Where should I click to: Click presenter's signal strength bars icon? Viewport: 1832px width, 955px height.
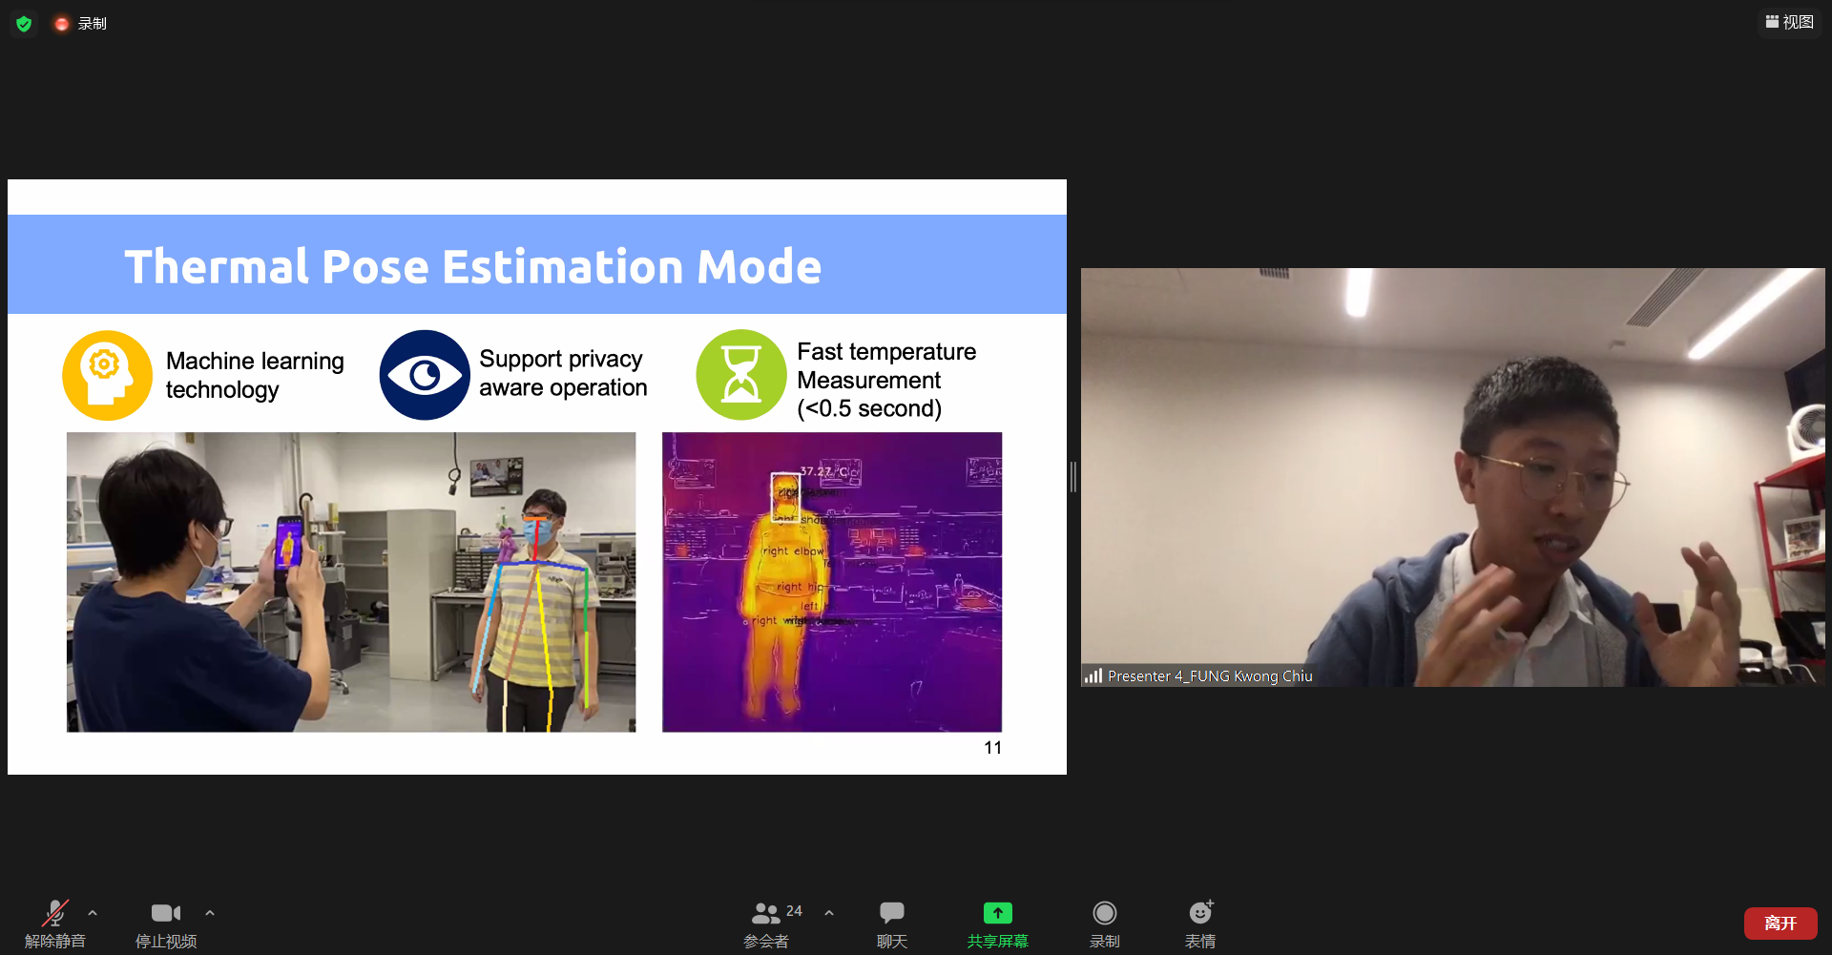pos(1093,675)
